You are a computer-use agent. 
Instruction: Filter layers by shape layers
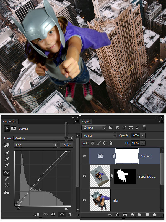[131, 128]
